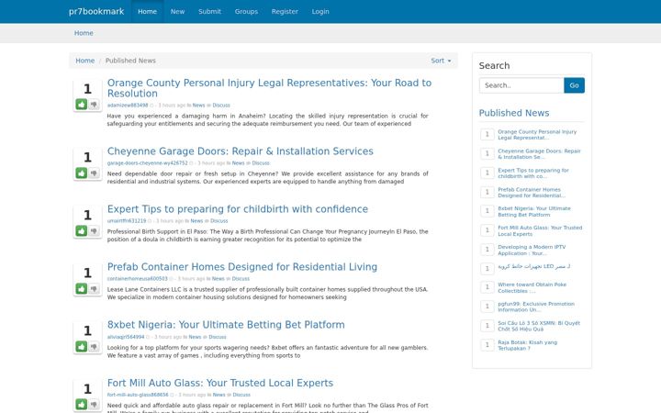The image size is (661, 413).
Task: Open Prefab Container Homes article title
Action: point(242,267)
